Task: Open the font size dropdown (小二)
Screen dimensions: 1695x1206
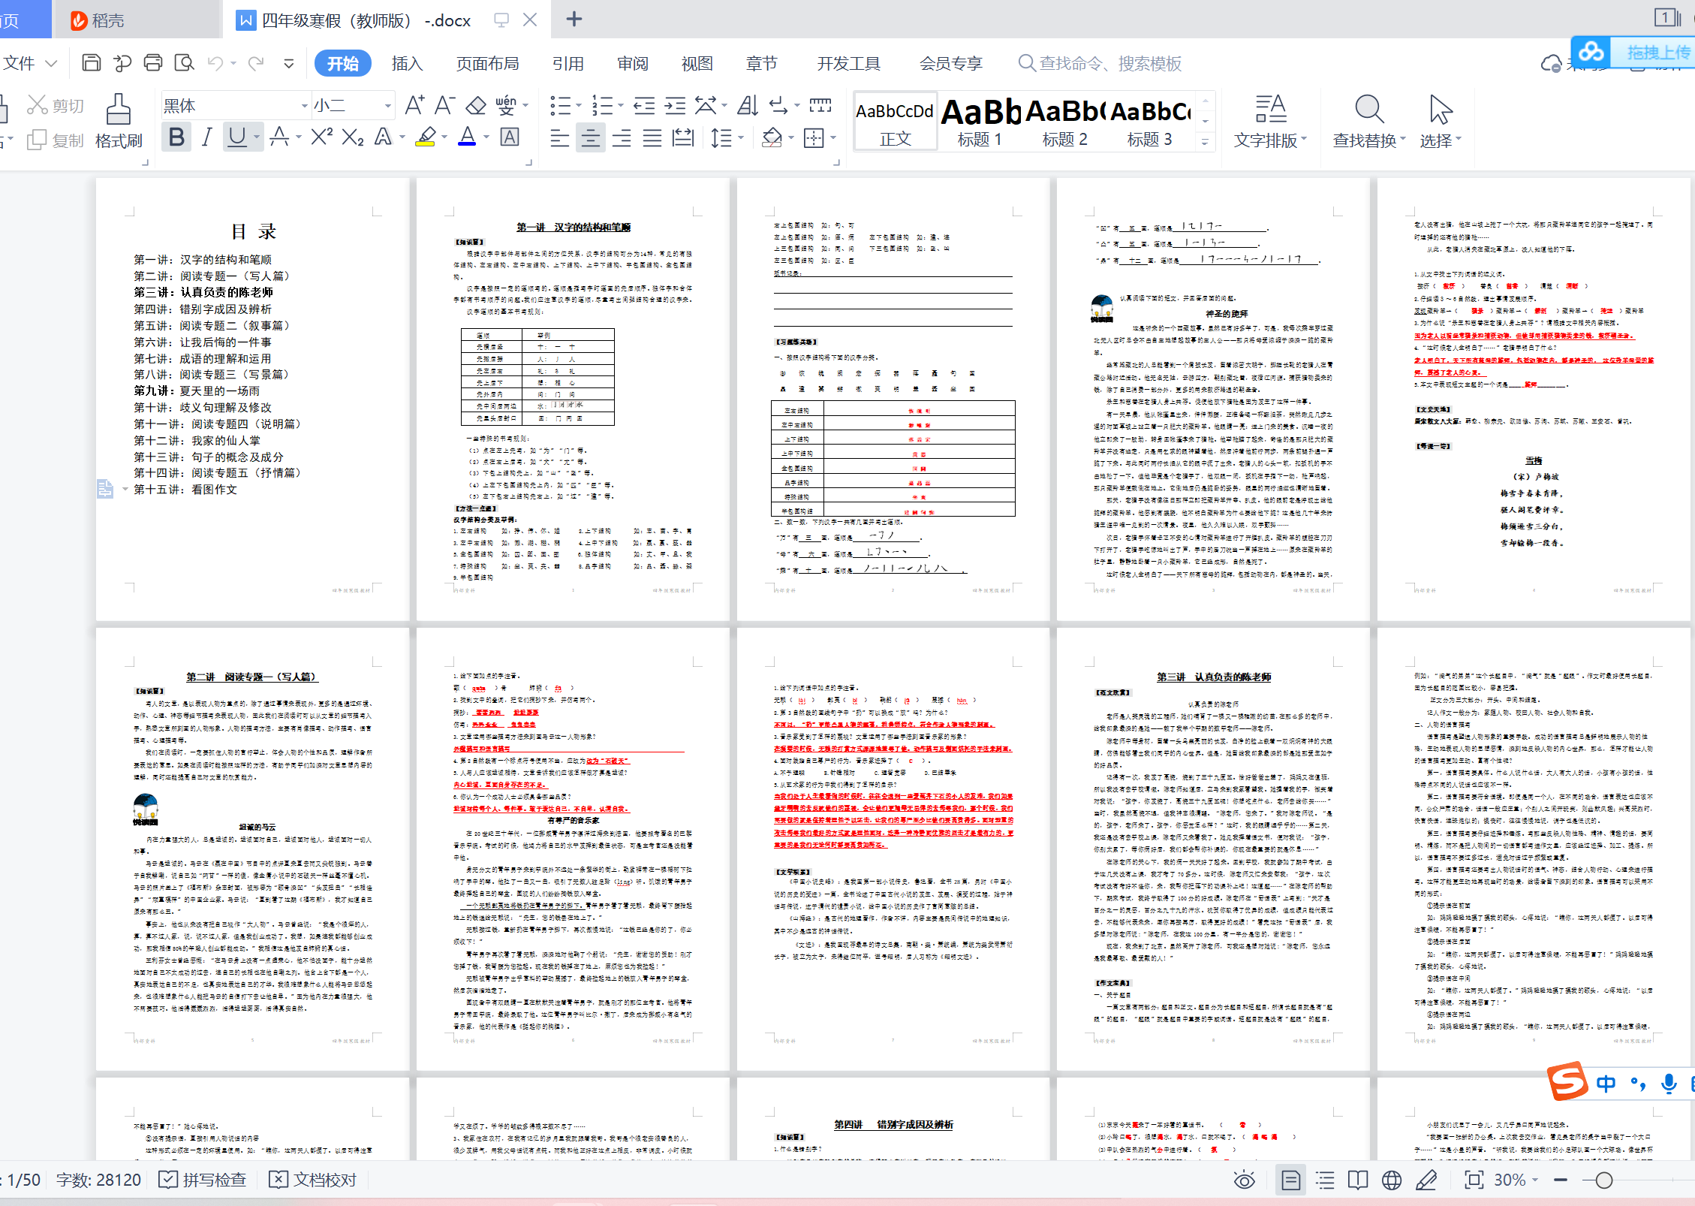Action: pos(388,106)
